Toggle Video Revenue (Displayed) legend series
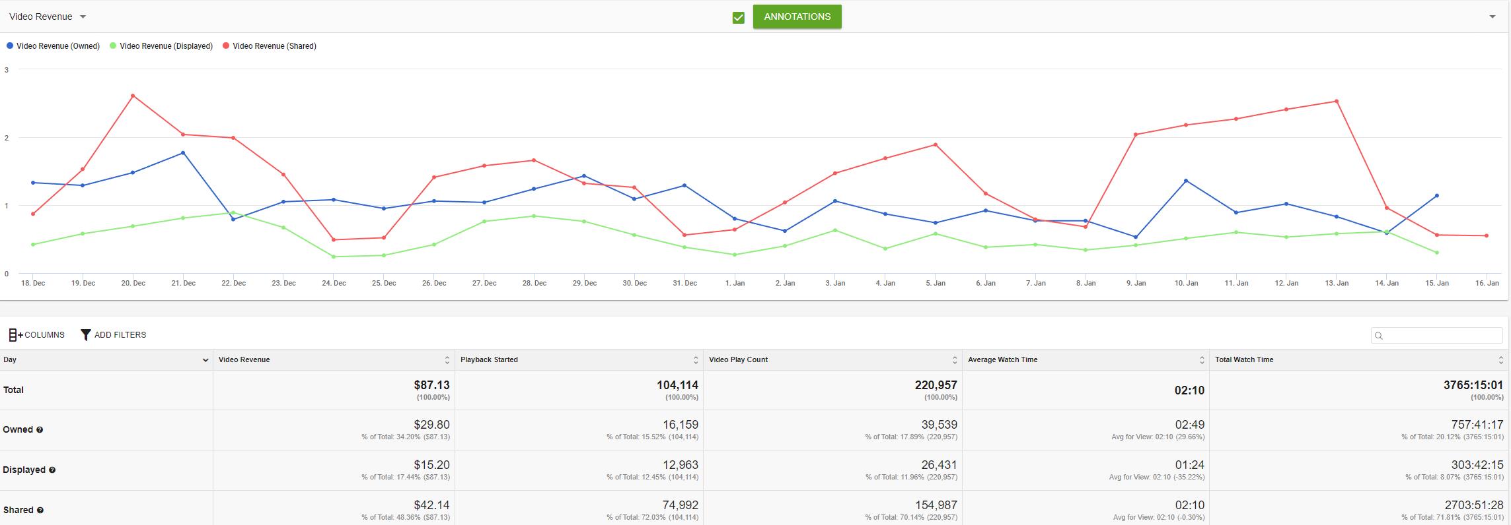1511x525 pixels. [x=161, y=46]
